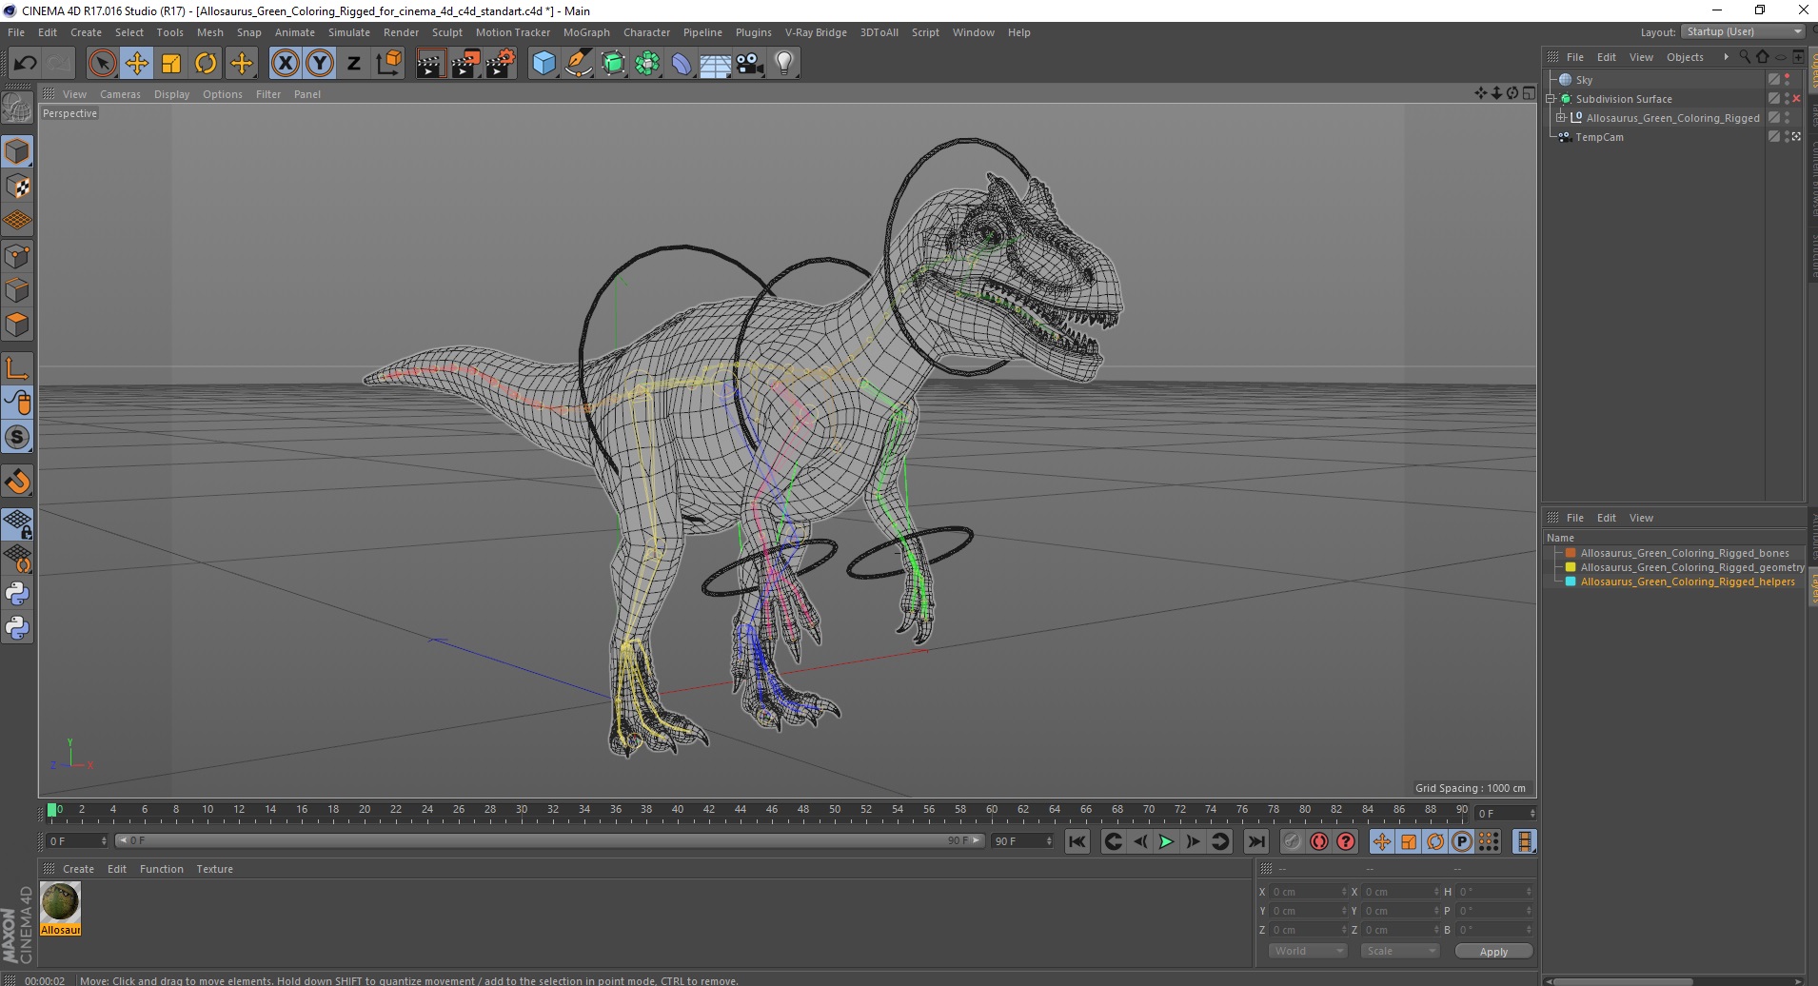Screen dimensions: 1818x986
Task: Switch to Texture mode
Action: pyautogui.click(x=17, y=187)
